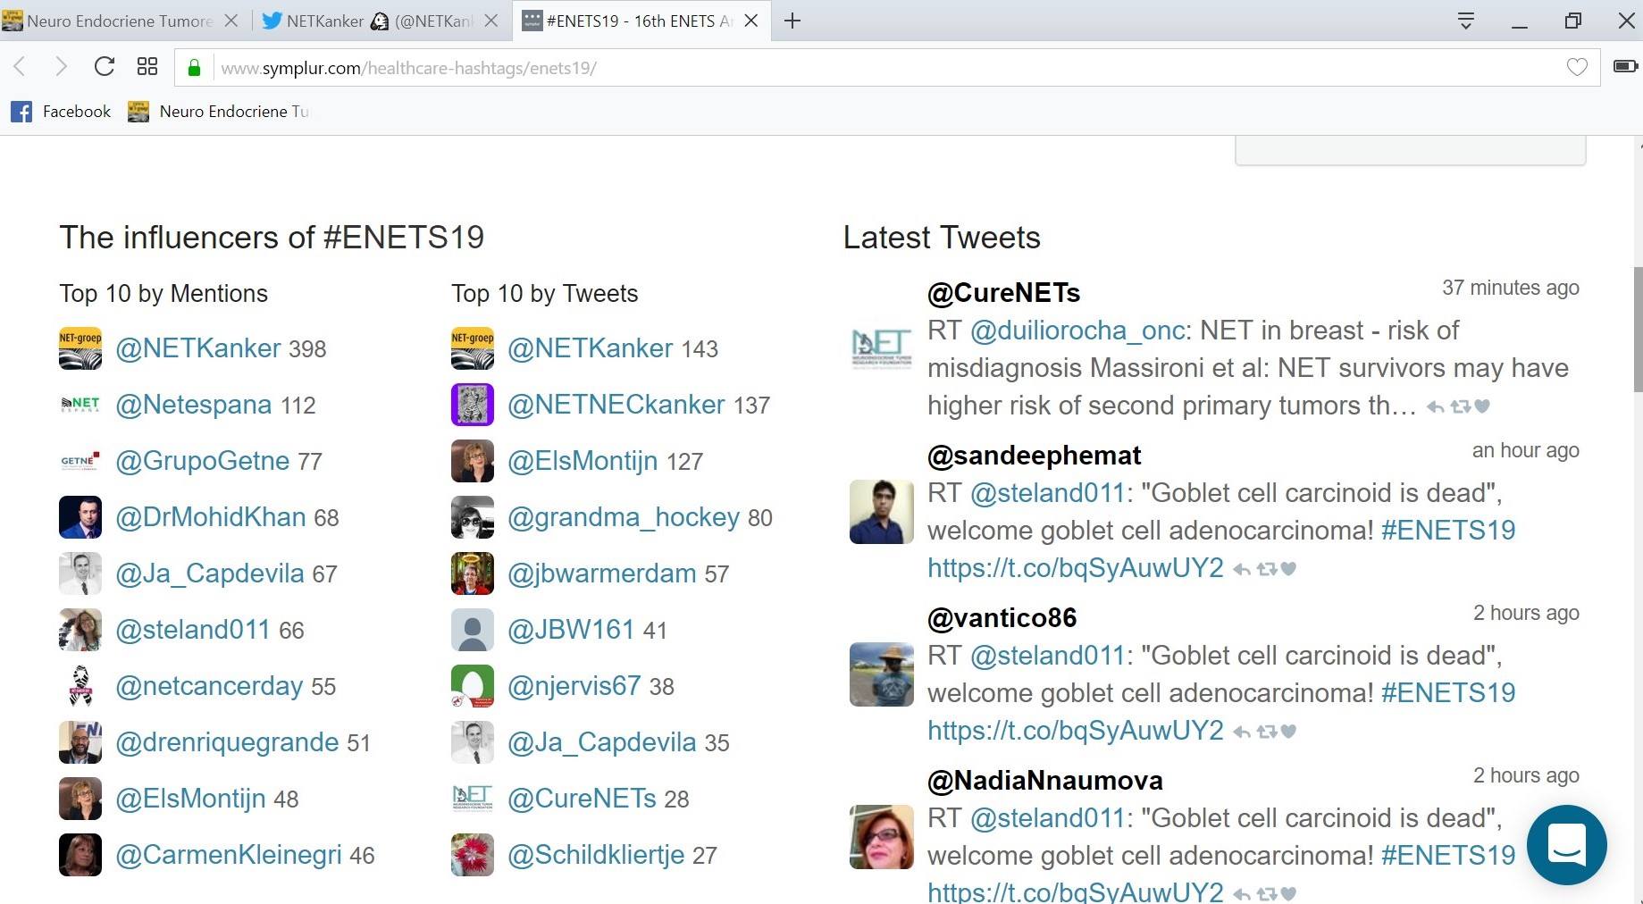Open the @jbwarmerdam profile link
Image resolution: width=1643 pixels, height=904 pixels.
click(x=602, y=573)
